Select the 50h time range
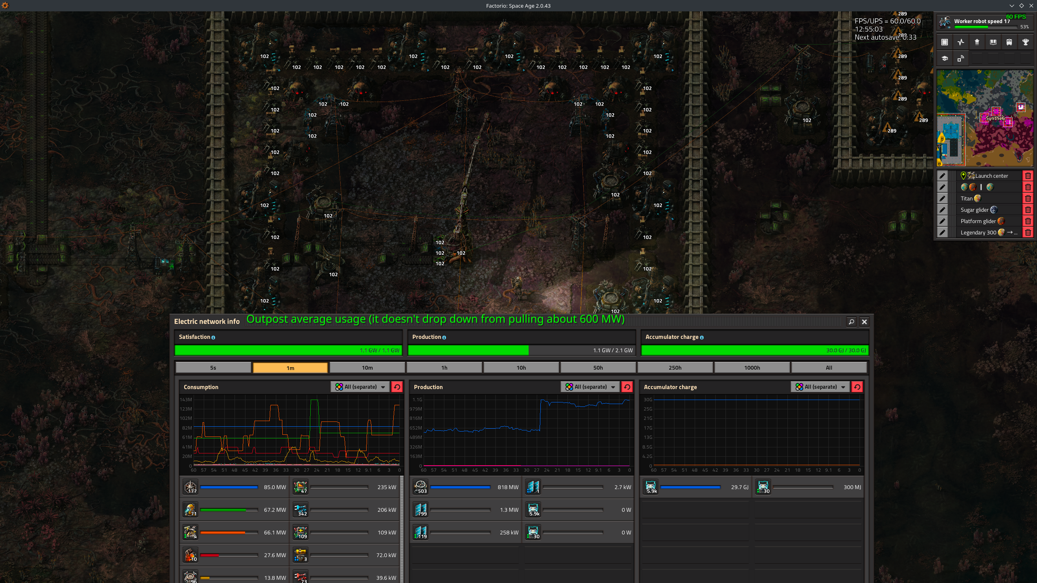 tap(598, 368)
